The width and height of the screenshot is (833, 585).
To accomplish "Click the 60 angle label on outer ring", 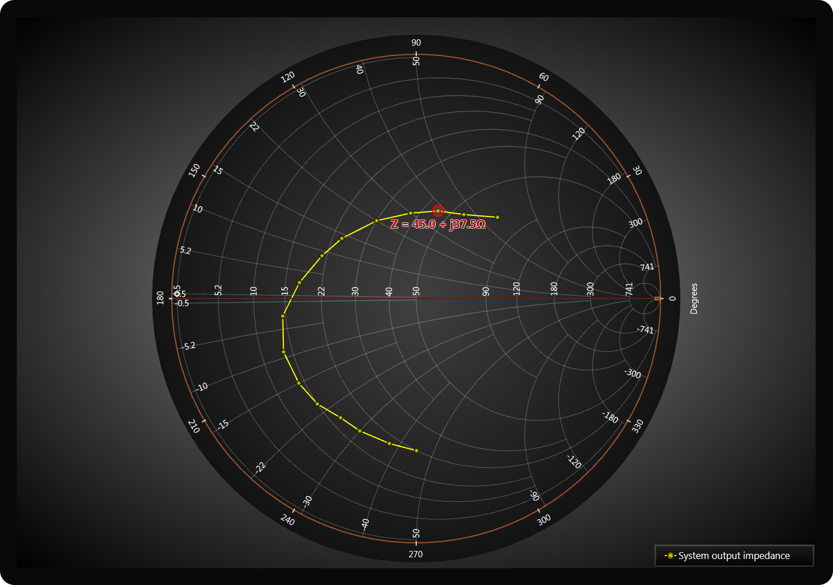I will click(543, 77).
